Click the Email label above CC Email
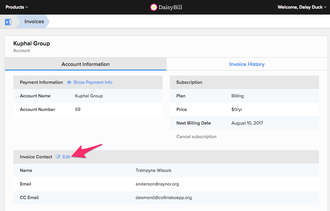 (x=26, y=184)
